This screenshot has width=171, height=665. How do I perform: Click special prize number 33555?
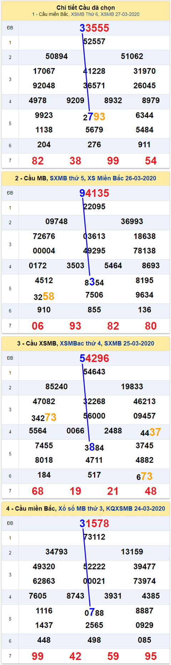click(x=94, y=28)
